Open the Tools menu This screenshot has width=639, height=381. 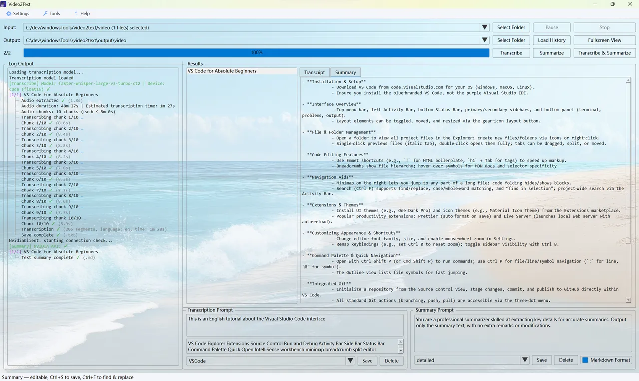[51, 14]
